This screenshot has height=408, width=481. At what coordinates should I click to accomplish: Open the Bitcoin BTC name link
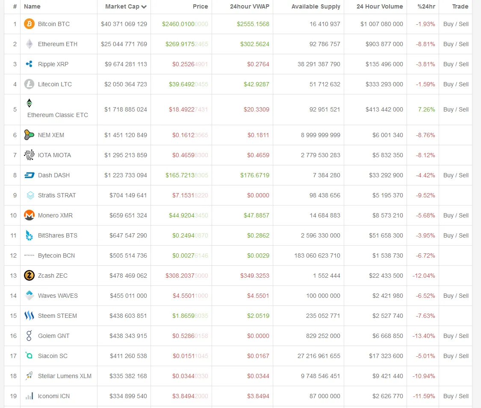pyautogui.click(x=54, y=24)
